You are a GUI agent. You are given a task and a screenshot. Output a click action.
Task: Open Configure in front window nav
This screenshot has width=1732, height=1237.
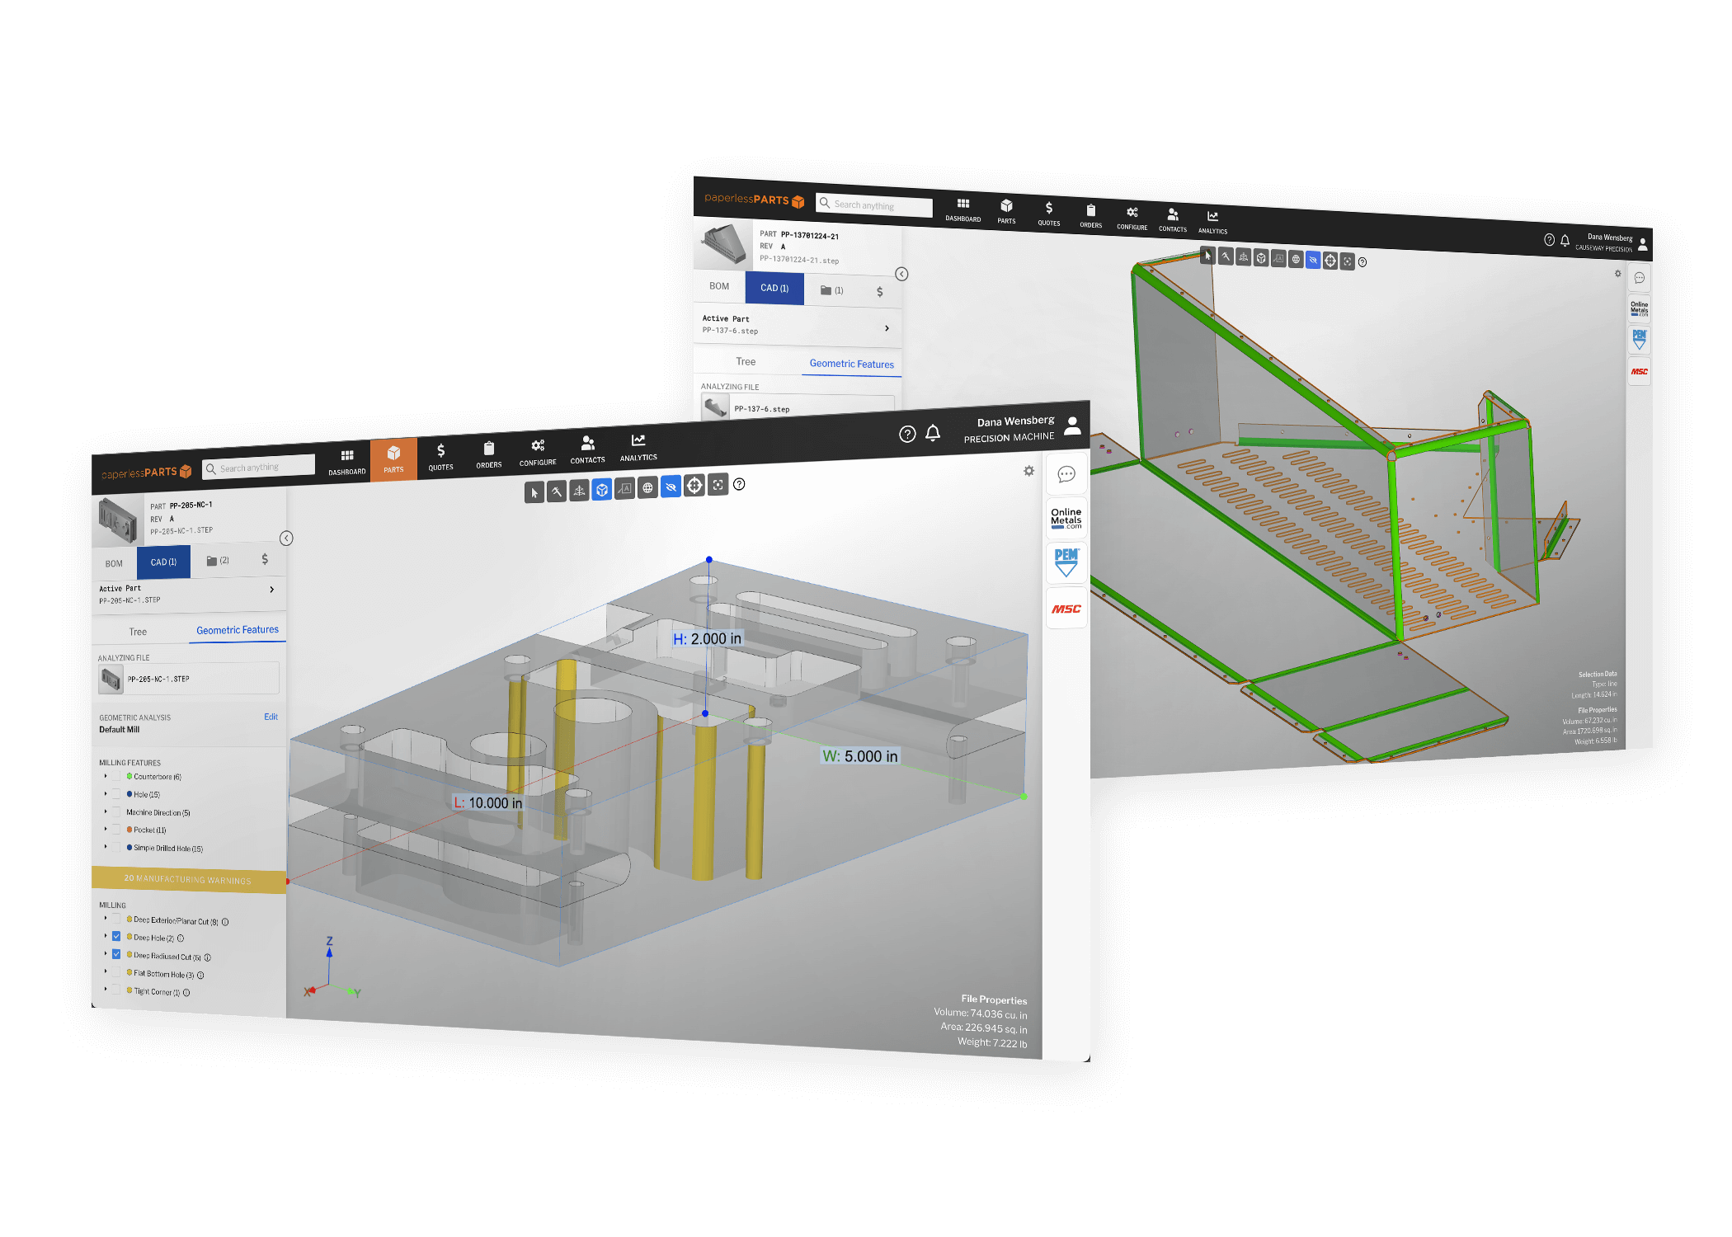[538, 453]
